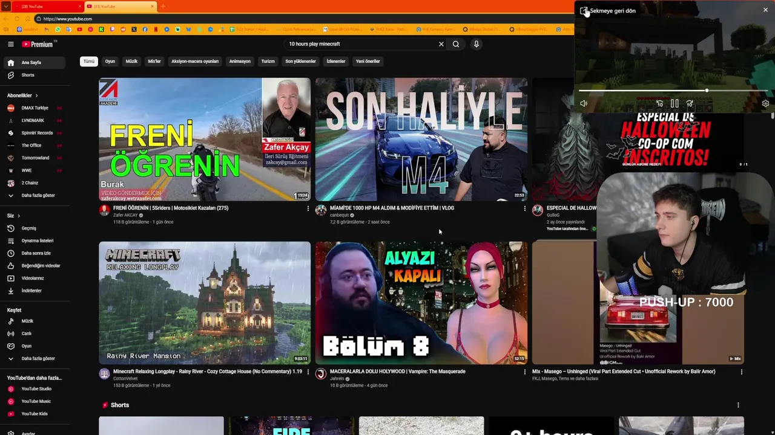Open options for Minecraft Relaxing Longplay video
Viewport: 775px width, 435px height.
[x=308, y=372]
